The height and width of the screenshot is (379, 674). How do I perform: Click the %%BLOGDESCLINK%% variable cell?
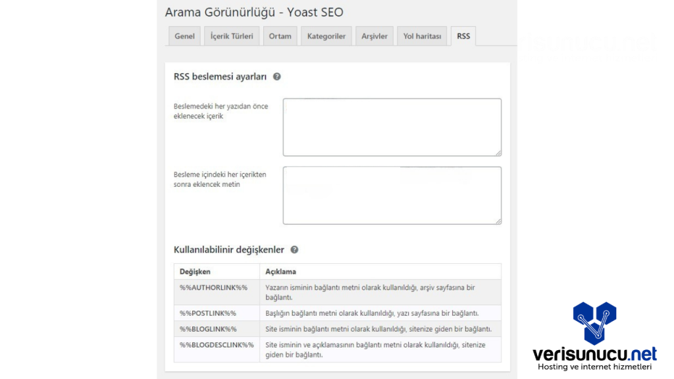click(217, 345)
